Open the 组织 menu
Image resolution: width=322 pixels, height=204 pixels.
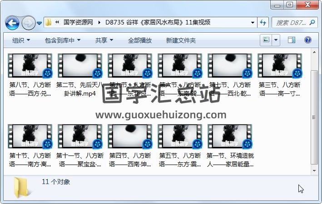(x=21, y=40)
